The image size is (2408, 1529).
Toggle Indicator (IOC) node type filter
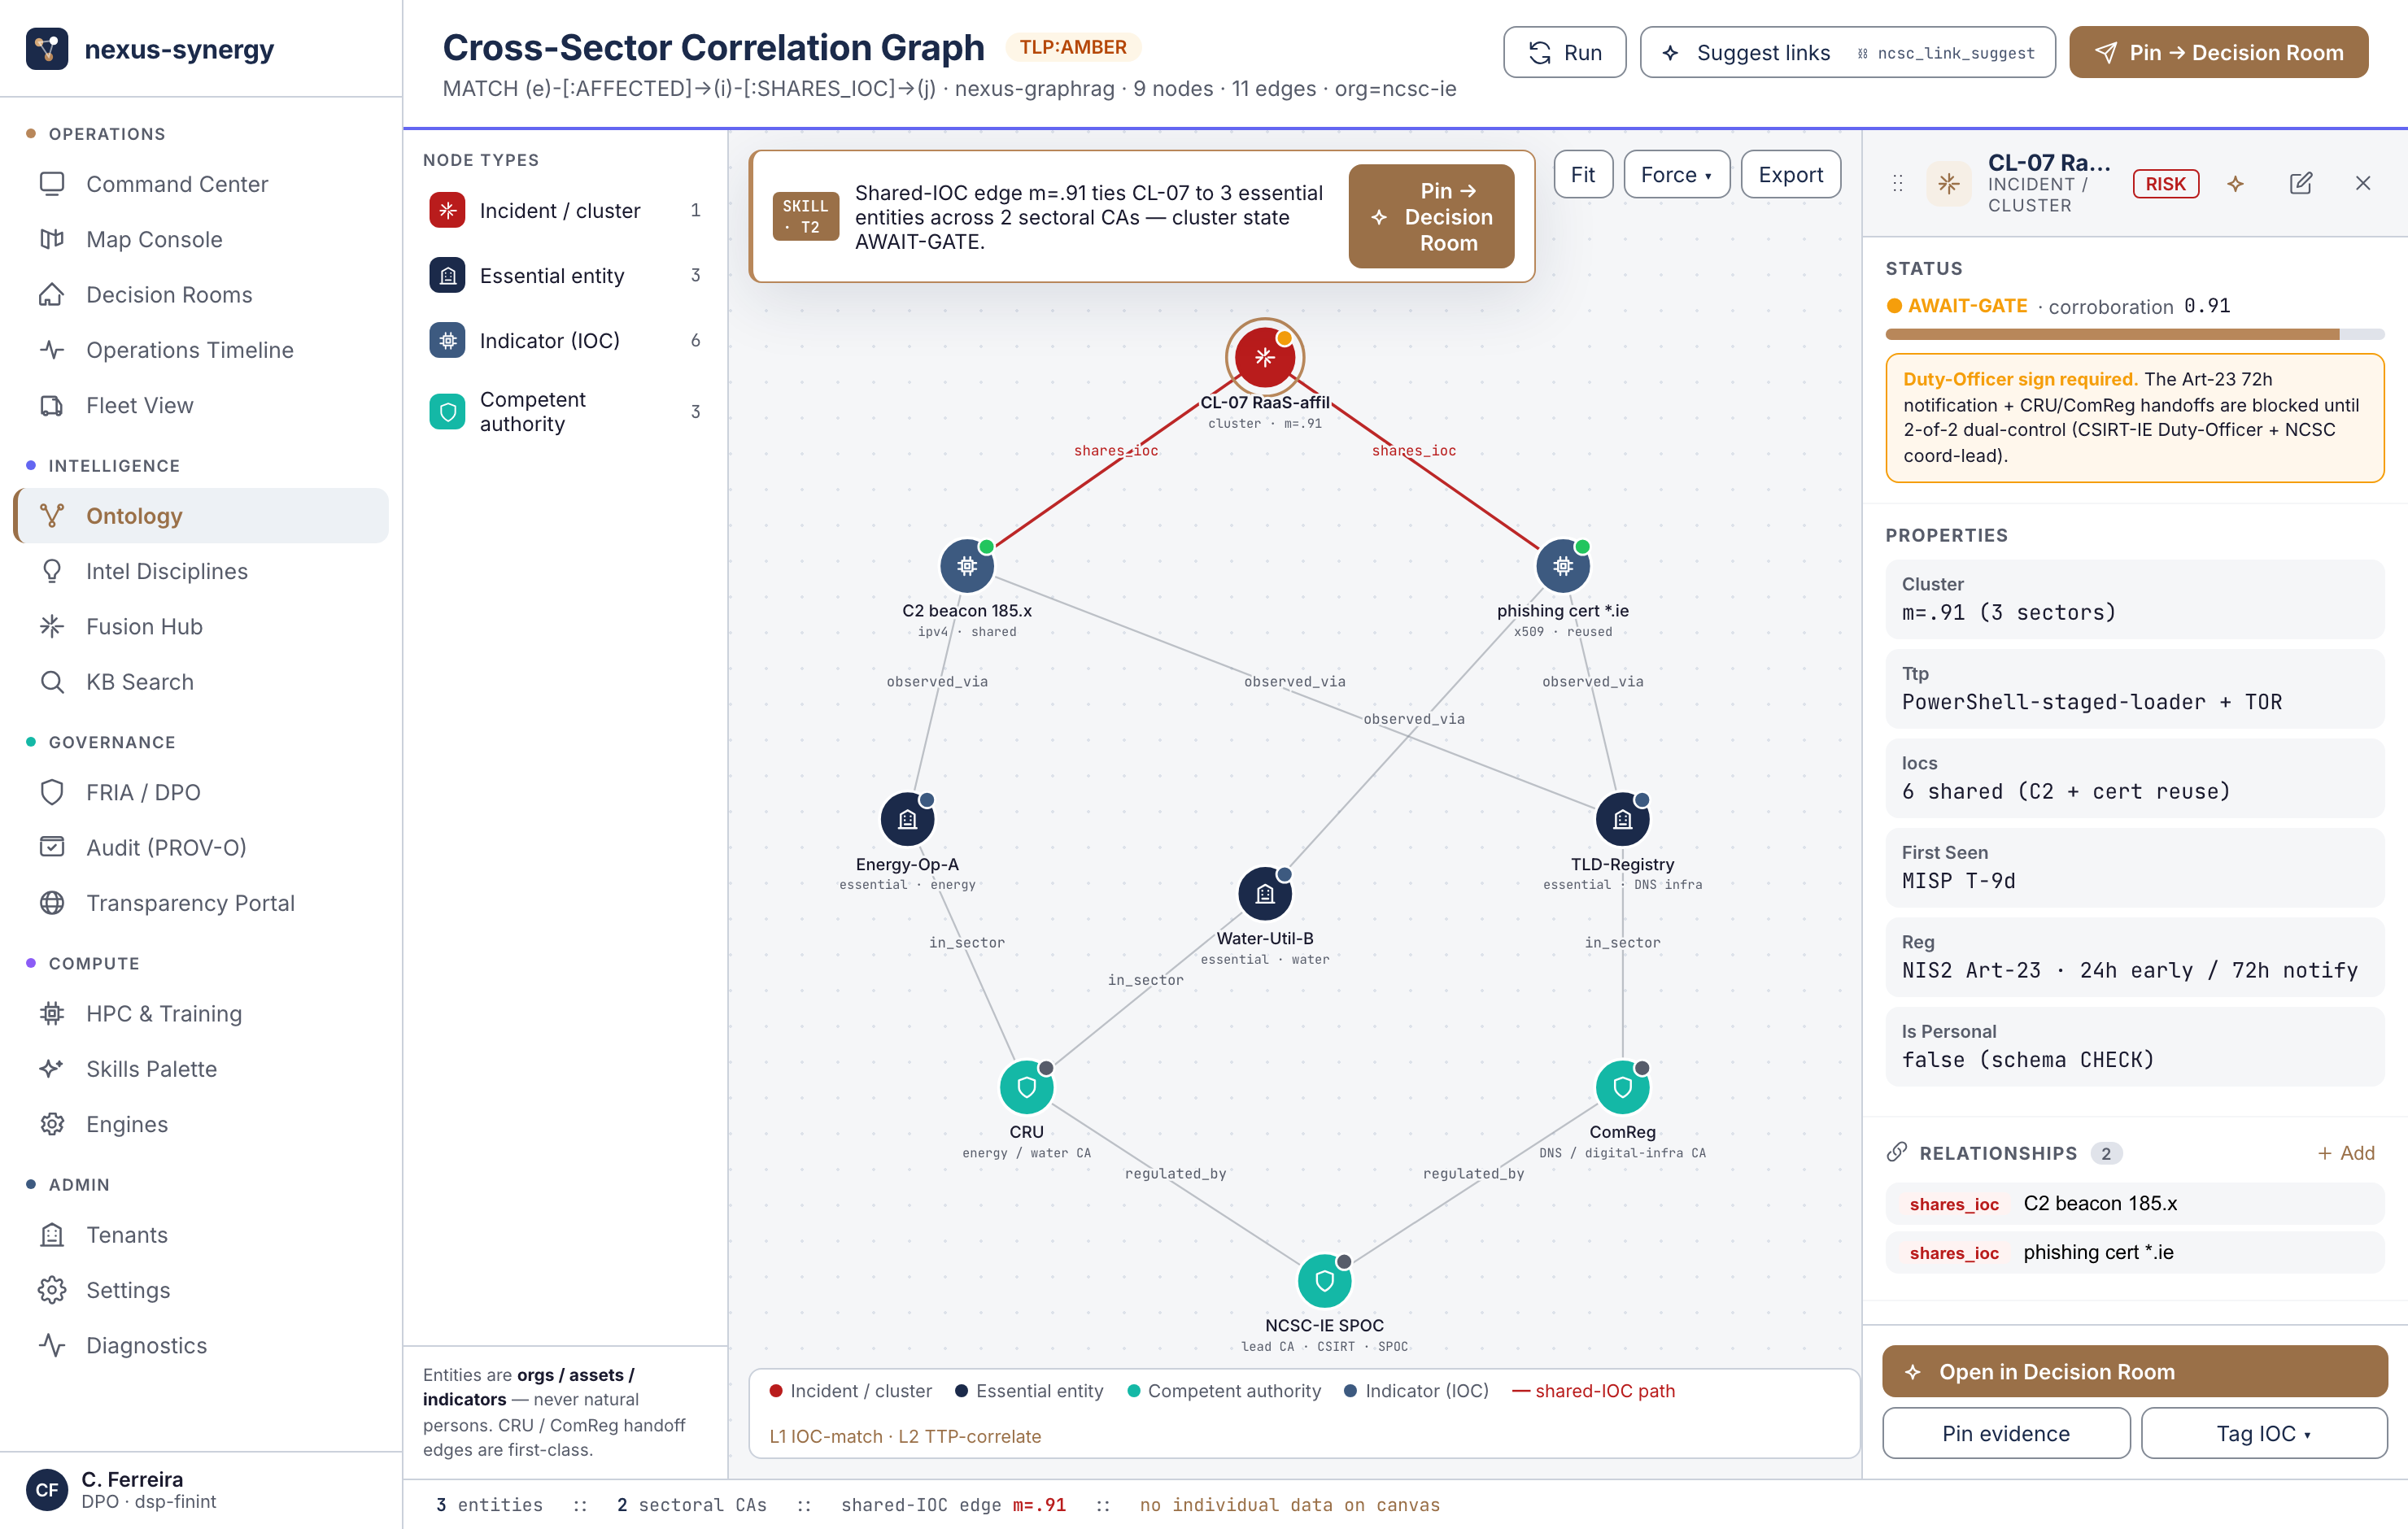pyautogui.click(x=565, y=340)
